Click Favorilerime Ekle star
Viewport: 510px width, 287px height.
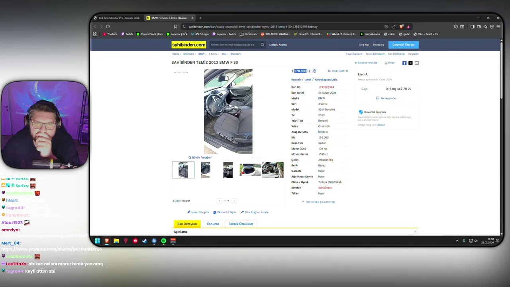(366, 63)
